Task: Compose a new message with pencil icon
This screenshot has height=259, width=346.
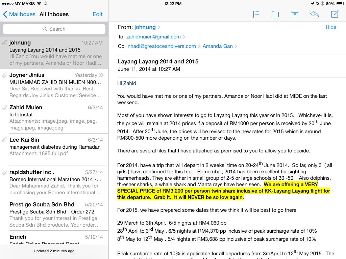Action: point(335,14)
